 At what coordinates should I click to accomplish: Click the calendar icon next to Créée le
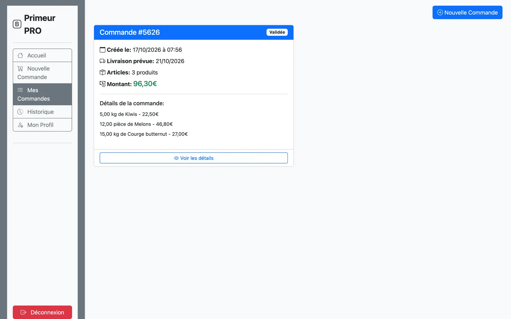click(103, 50)
